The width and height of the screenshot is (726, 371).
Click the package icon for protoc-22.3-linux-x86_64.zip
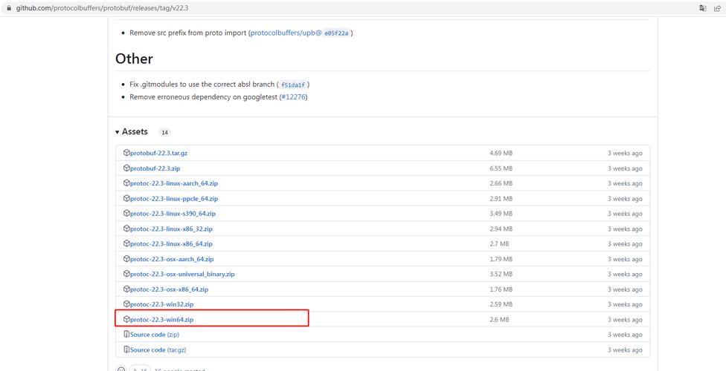coord(126,243)
